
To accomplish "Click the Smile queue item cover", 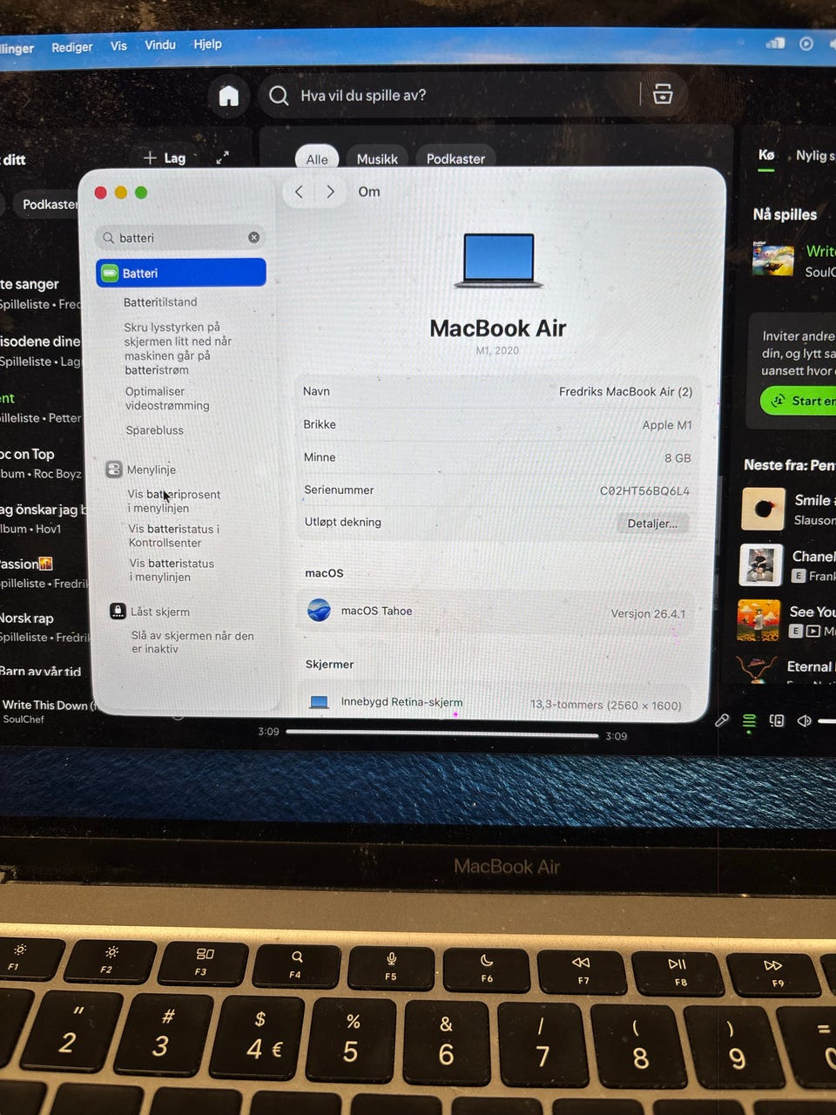I will [x=763, y=509].
